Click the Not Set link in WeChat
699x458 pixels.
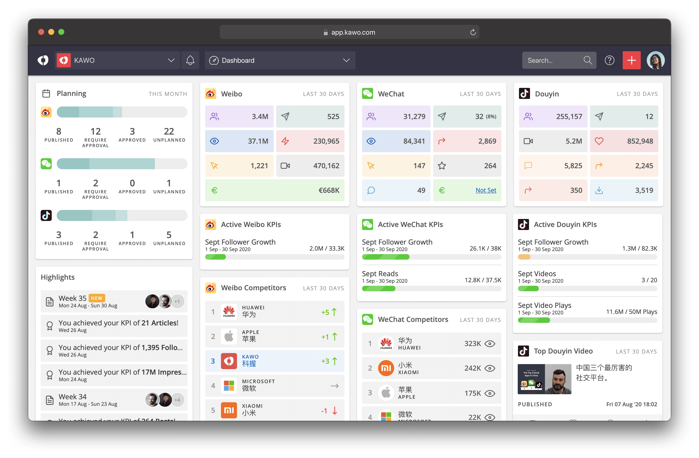coord(486,190)
